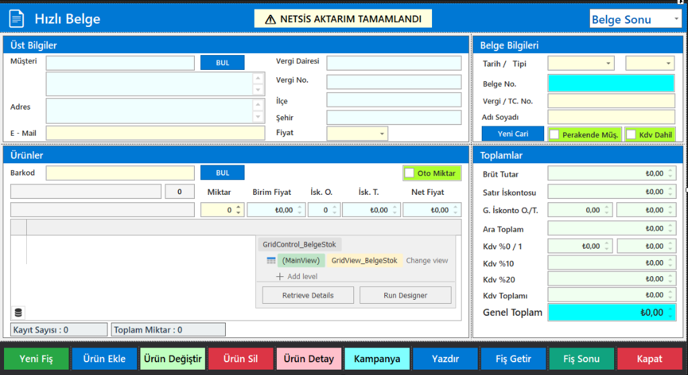Open the Belge Sonu dropdown
Image resolution: width=688 pixels, height=375 pixels.
[x=676, y=19]
